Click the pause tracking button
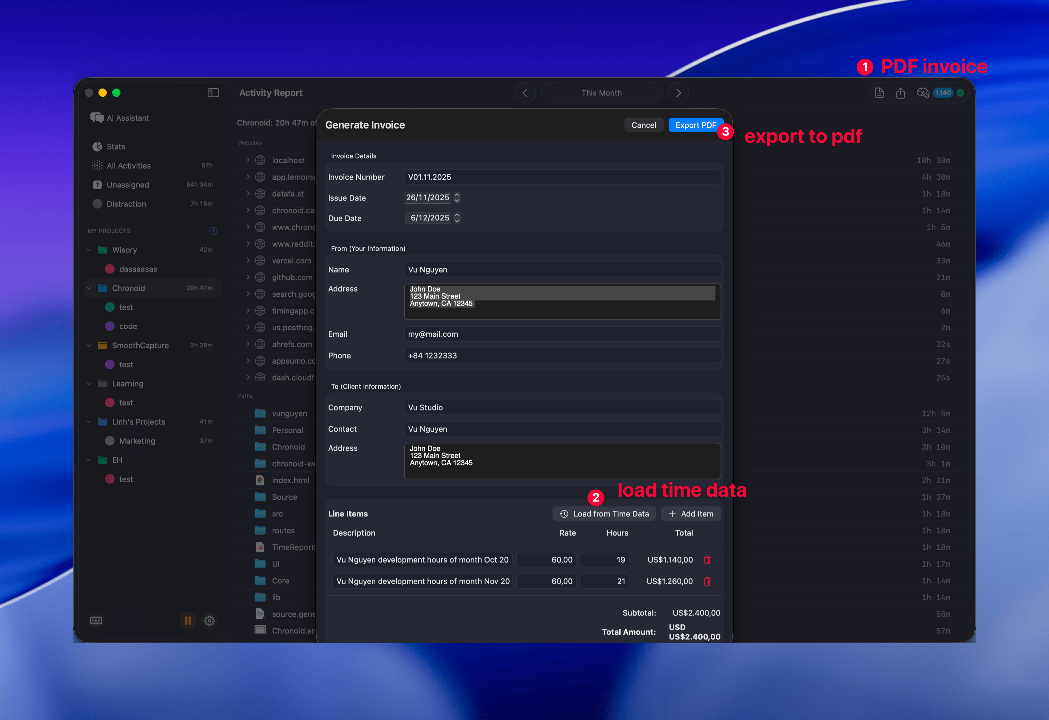 (188, 620)
